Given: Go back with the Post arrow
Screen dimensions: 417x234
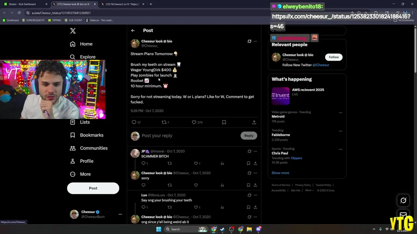Looking at the screenshot, I should [133, 31].
